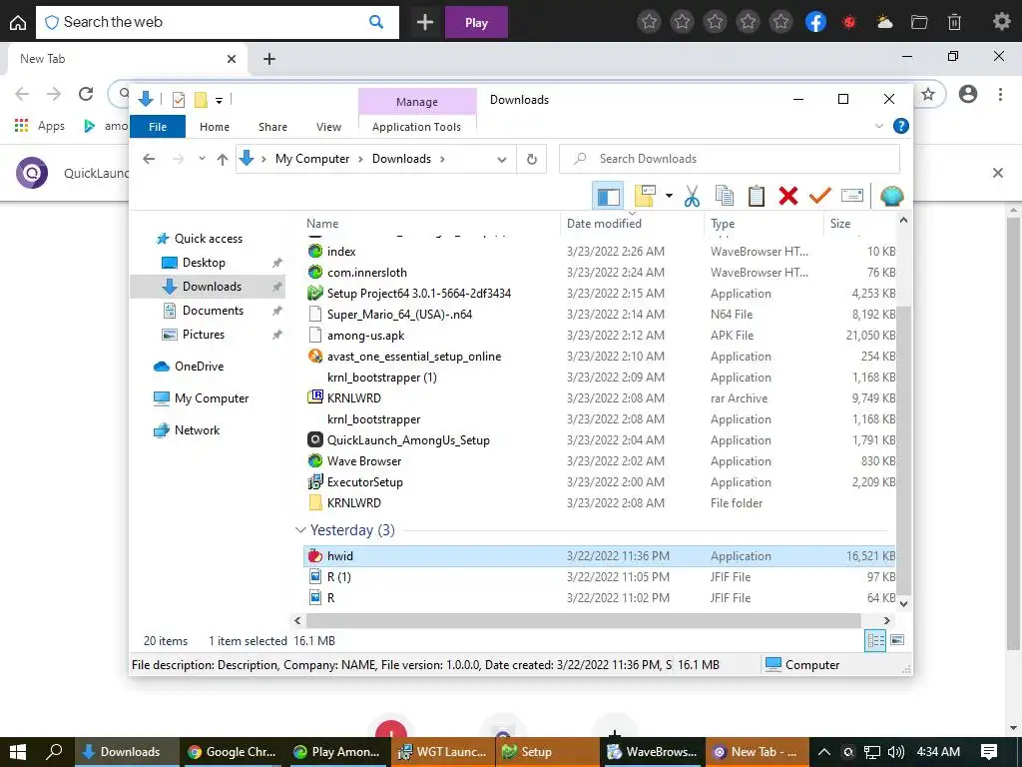Switch to details view button in status bar

(x=875, y=640)
